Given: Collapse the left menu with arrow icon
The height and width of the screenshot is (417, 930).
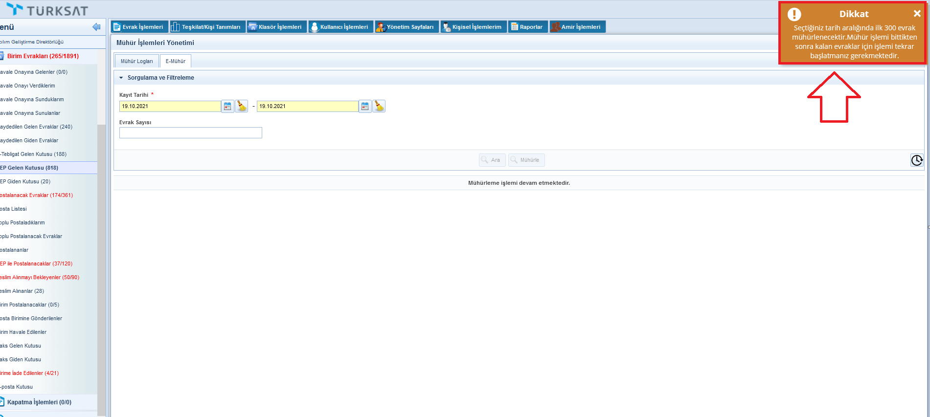Looking at the screenshot, I should 96,27.
